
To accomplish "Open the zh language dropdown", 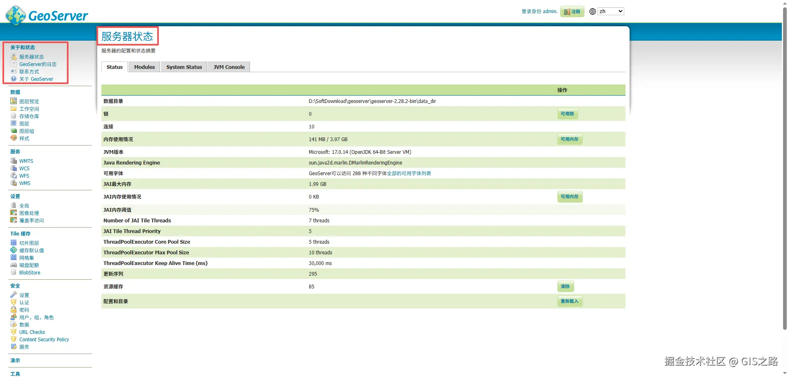I will pyautogui.click(x=611, y=11).
